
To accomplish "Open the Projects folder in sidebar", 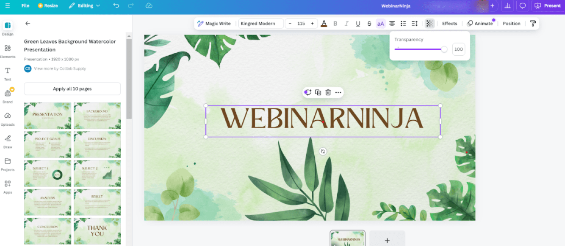I will [x=8, y=164].
